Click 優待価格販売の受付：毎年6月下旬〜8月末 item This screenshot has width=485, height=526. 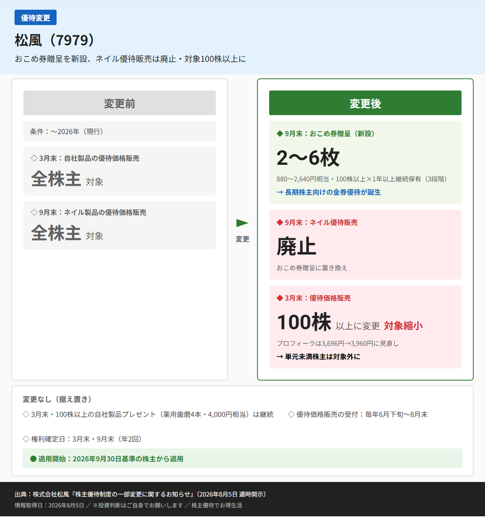click(358, 414)
